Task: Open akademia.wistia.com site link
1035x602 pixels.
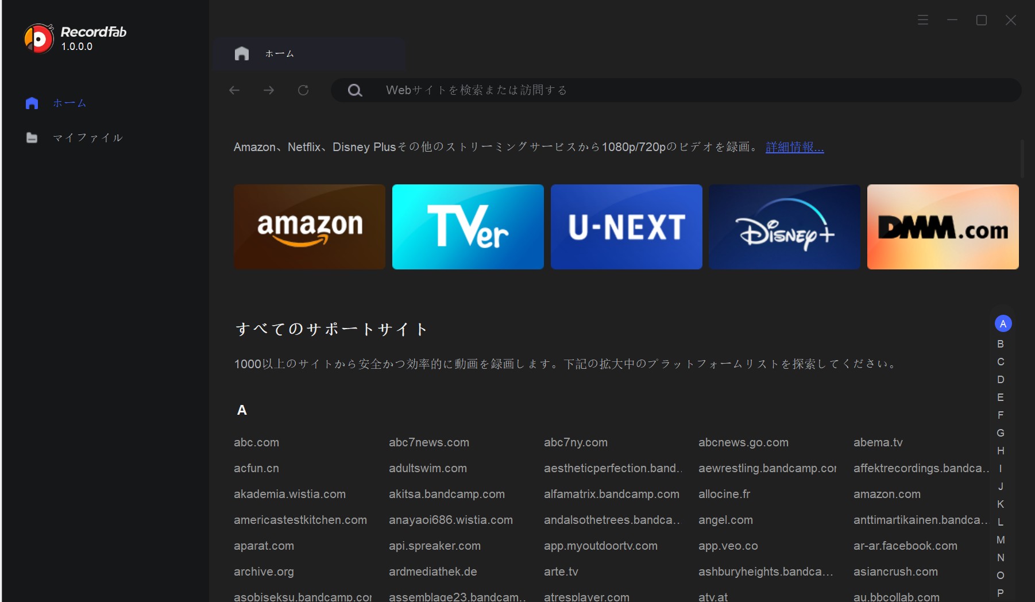Action: pos(289,494)
